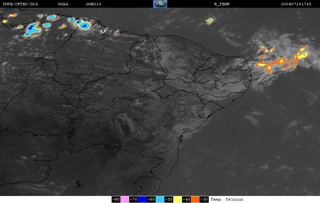Click the CPTEC logo in header

tap(160, 4)
